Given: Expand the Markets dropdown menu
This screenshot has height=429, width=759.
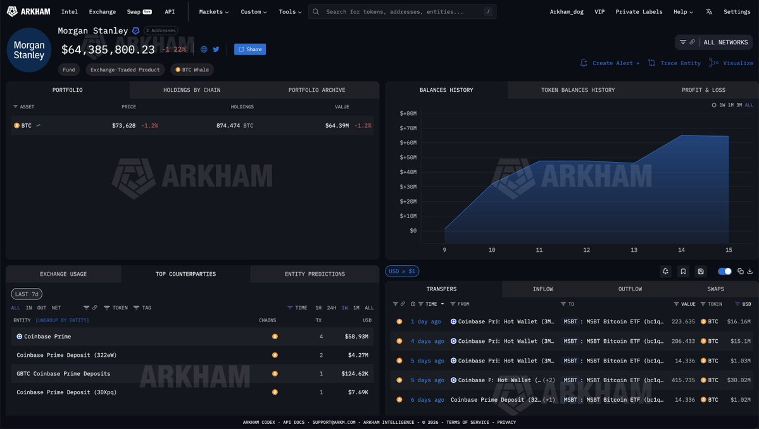Looking at the screenshot, I should click(214, 11).
